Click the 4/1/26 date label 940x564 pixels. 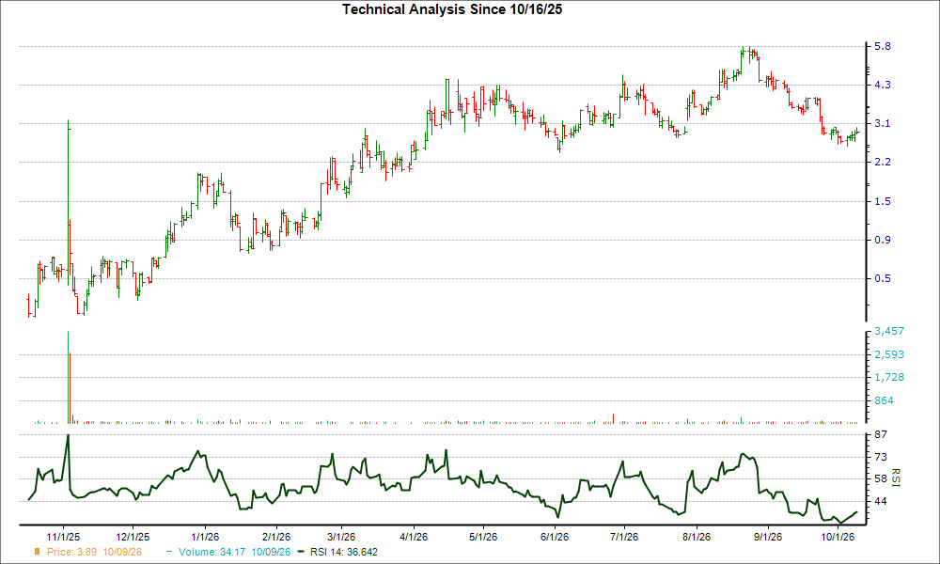tap(413, 537)
